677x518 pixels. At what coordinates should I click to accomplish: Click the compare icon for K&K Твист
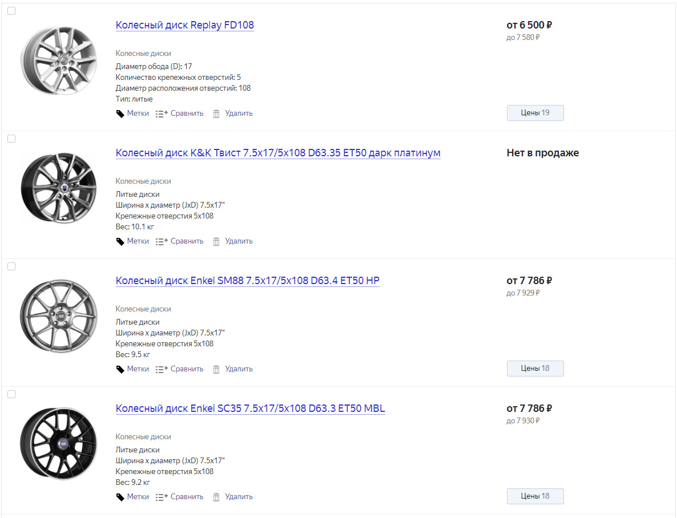tap(162, 241)
